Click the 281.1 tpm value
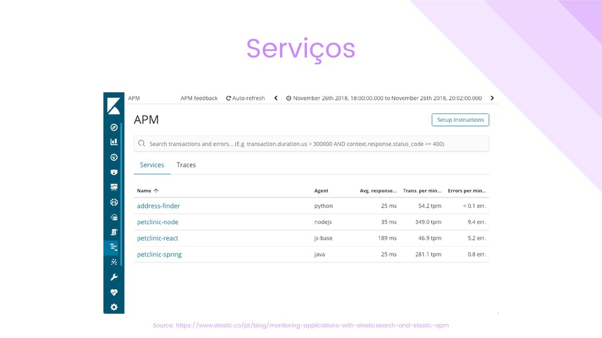The width and height of the screenshot is (602, 338). [x=428, y=254]
